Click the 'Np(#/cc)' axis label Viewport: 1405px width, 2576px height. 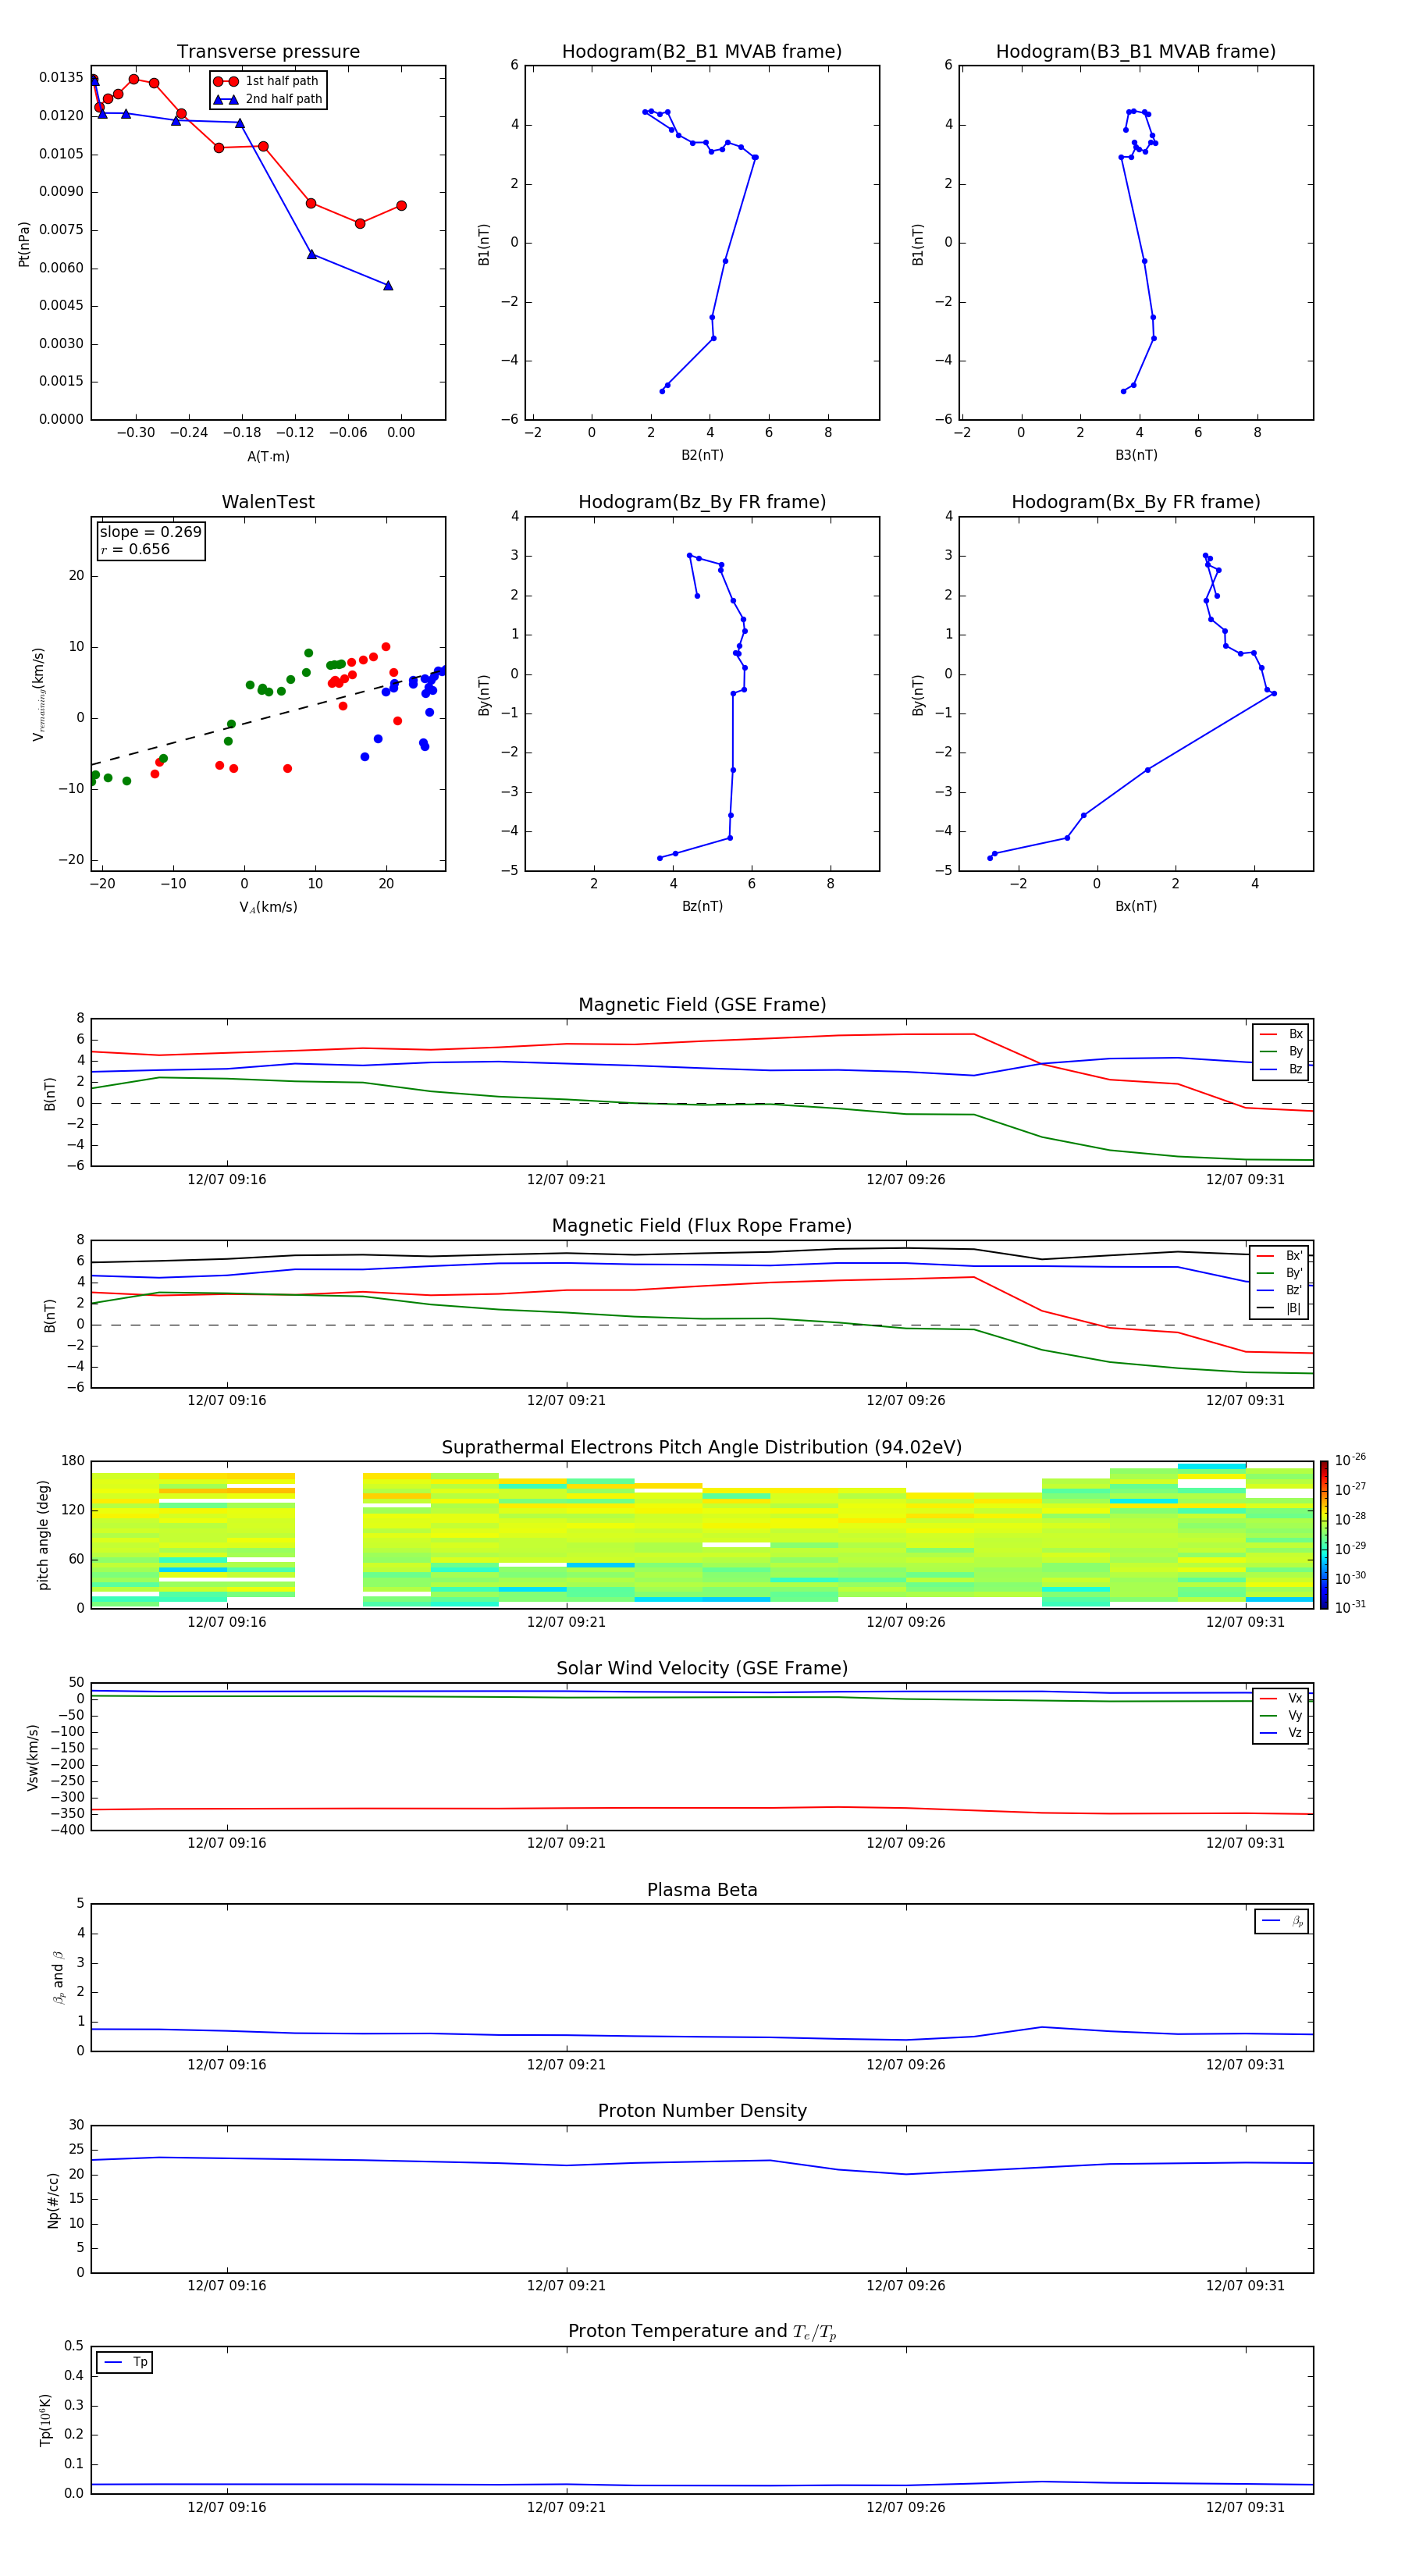(53, 2200)
